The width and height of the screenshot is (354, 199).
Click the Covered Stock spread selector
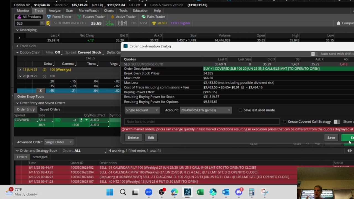point(89,53)
